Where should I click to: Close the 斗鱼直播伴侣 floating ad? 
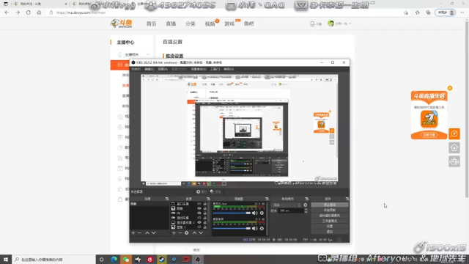pyautogui.click(x=450, y=88)
